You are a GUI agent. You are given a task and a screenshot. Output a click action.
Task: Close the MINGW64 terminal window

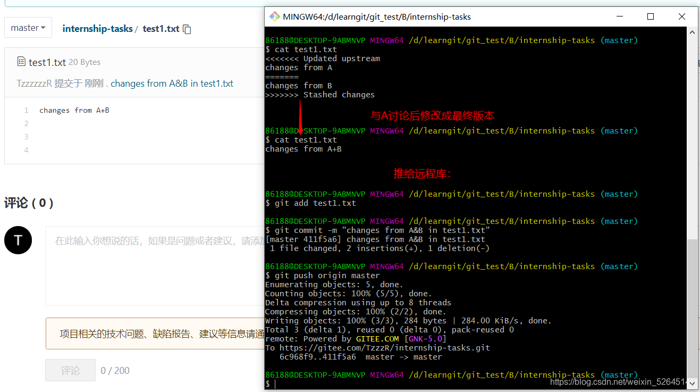(682, 16)
